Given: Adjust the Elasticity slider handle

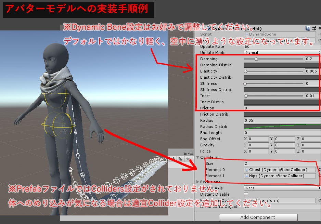Looking at the screenshot, I should pos(245,71).
